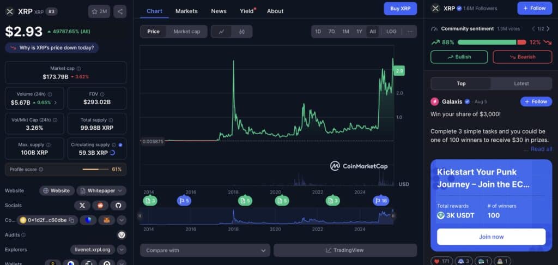Click the share icon next to watchlist
Screen dimensions: 558x265
coord(120,11)
